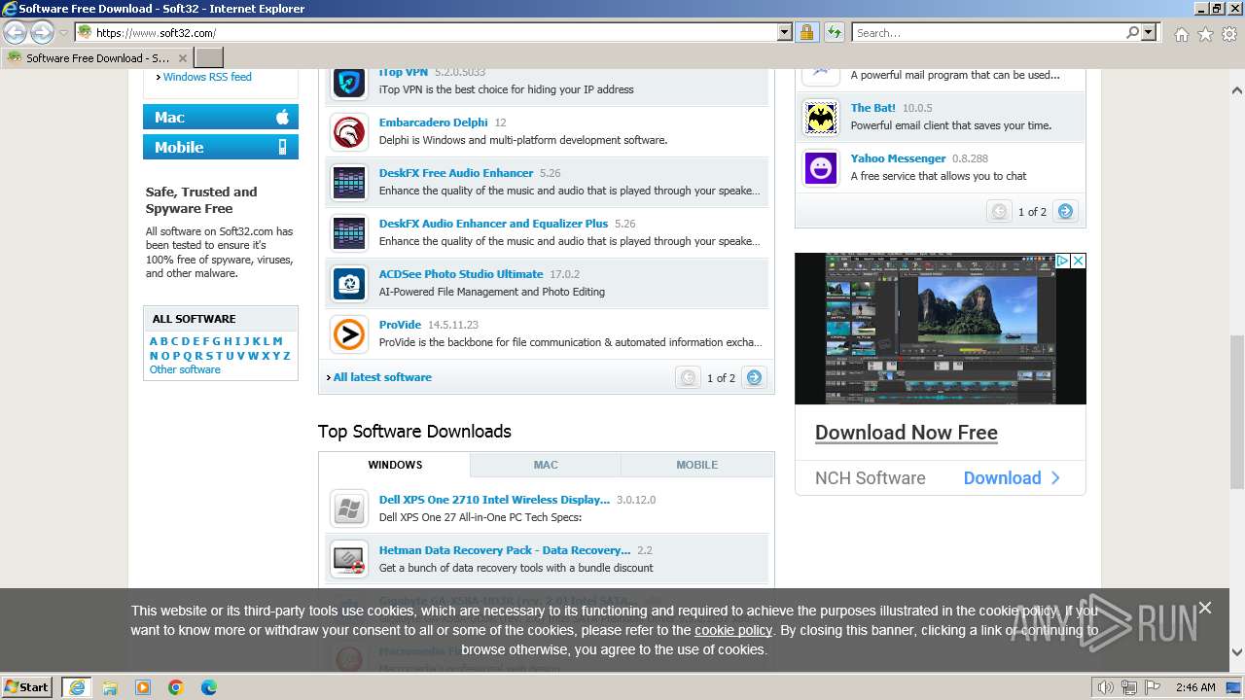Launch Chrome from the taskbar
Viewport: 1245px width, 700px height.
tap(176, 687)
